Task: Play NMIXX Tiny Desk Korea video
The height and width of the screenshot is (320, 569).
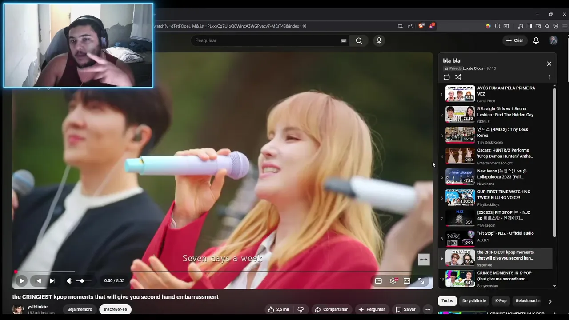Action: click(x=496, y=136)
